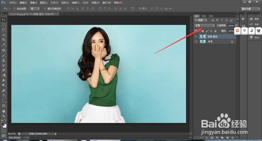
Task: Select the Horizontal Type tool
Action: (x=3, y=96)
